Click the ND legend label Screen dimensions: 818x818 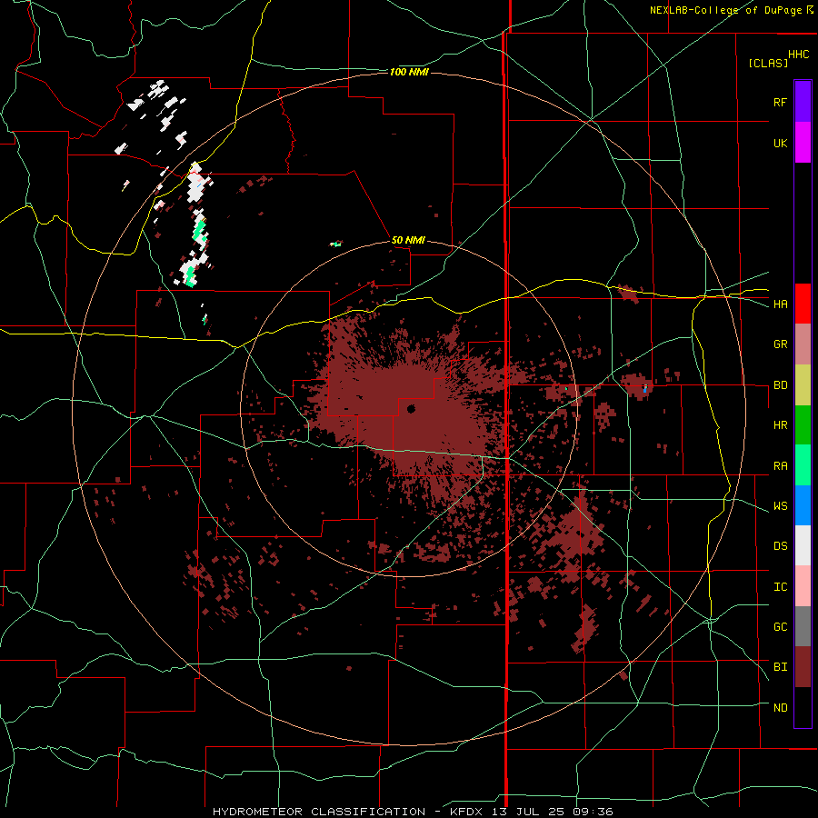780,708
